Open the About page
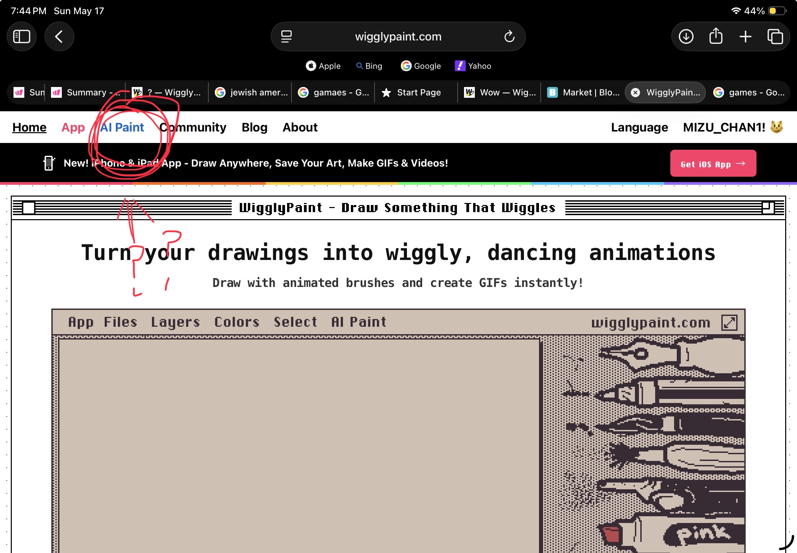797x553 pixels. point(300,127)
